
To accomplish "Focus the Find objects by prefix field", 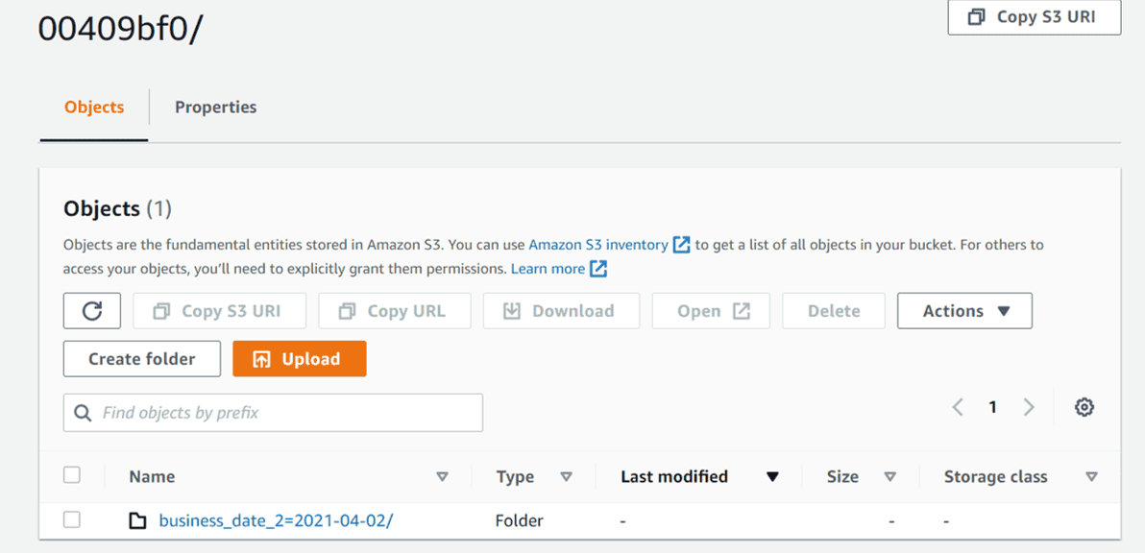I will [273, 413].
